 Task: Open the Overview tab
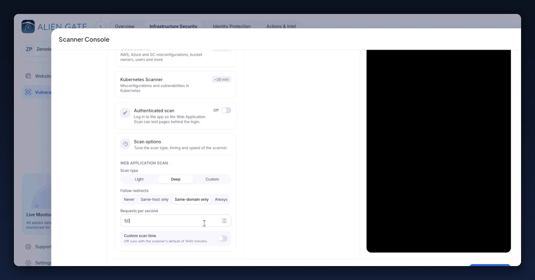(x=125, y=26)
